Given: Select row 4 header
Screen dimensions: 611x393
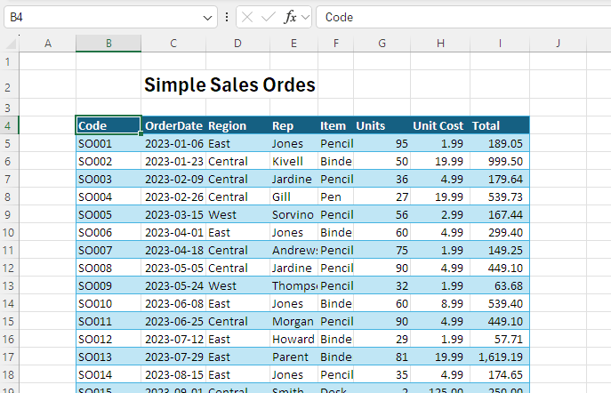Looking at the screenshot, I should tap(9, 125).
